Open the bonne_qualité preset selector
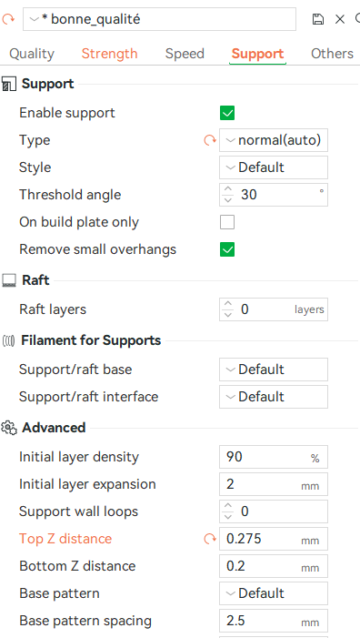 [159, 19]
